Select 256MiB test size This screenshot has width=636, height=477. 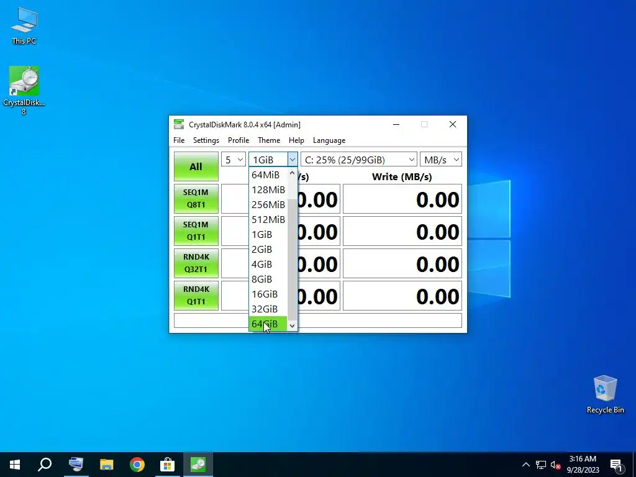tap(268, 205)
